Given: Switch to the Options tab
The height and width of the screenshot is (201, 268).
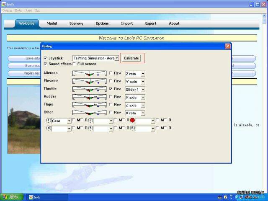Looking at the screenshot, I should [102, 23].
